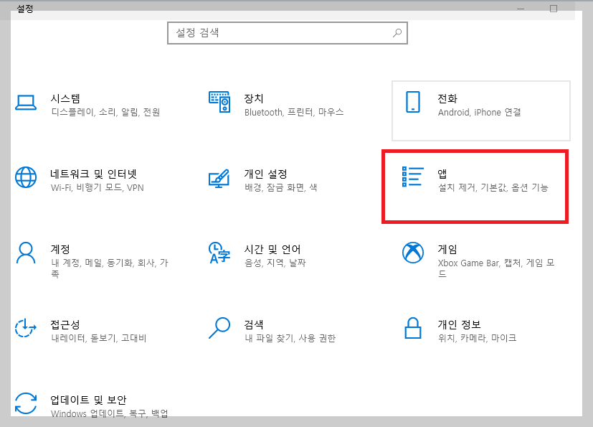This screenshot has width=593, height=427.
Task: Open the Time & Language (시간 및 언어) icon
Action: [219, 253]
